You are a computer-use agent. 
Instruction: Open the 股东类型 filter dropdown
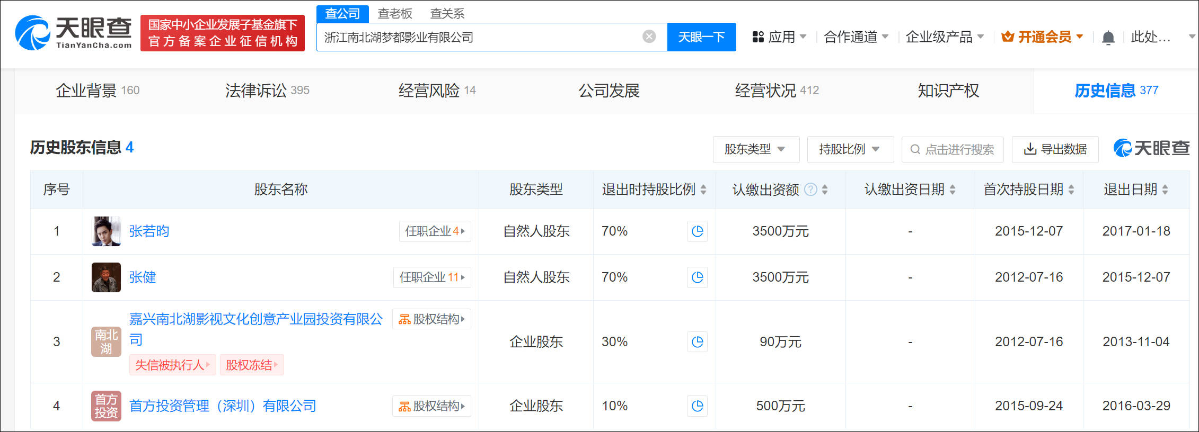pos(755,150)
